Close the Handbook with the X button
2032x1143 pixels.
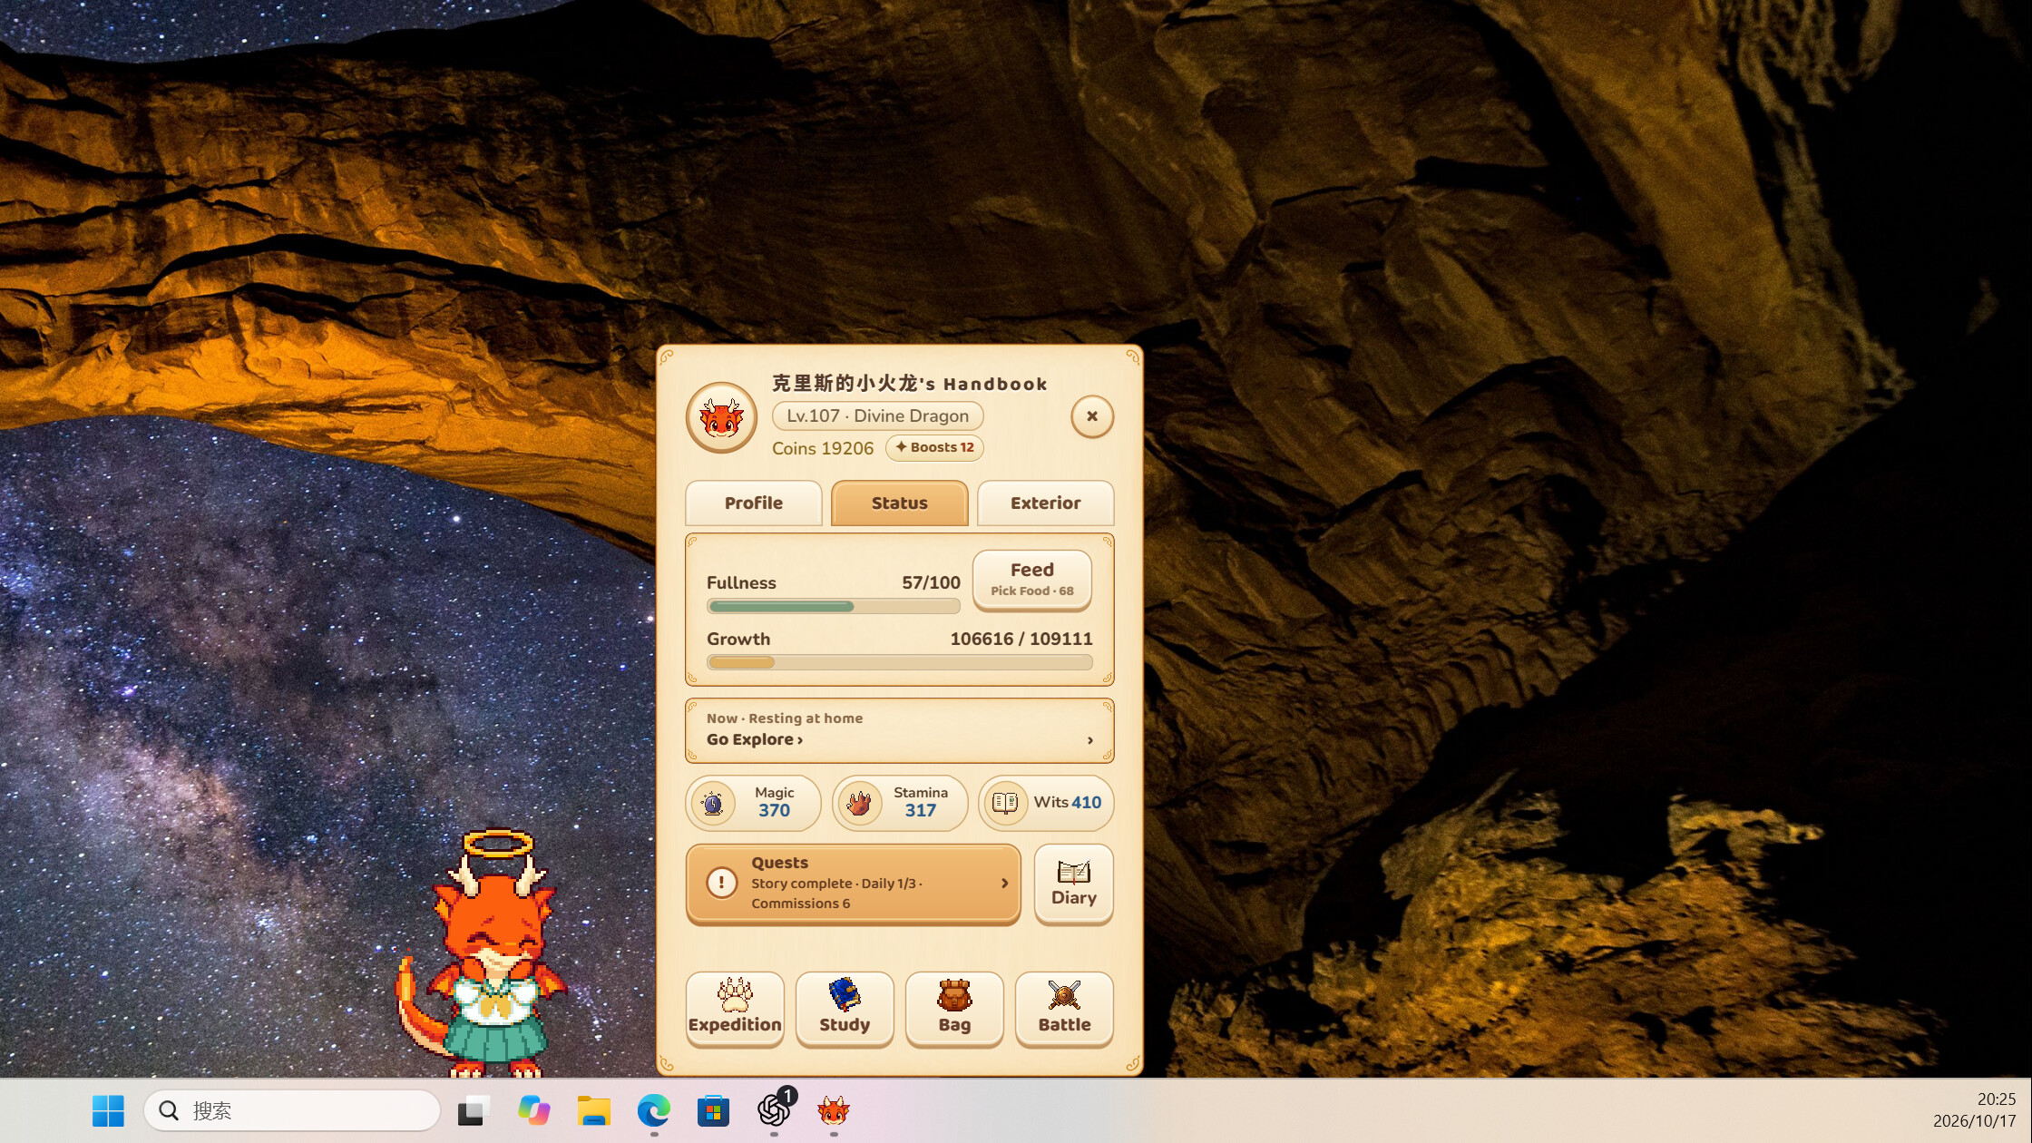(1092, 416)
